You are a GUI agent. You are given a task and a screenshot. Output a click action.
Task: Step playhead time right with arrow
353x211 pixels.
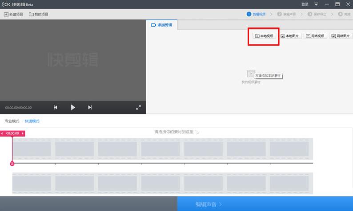[23, 133]
